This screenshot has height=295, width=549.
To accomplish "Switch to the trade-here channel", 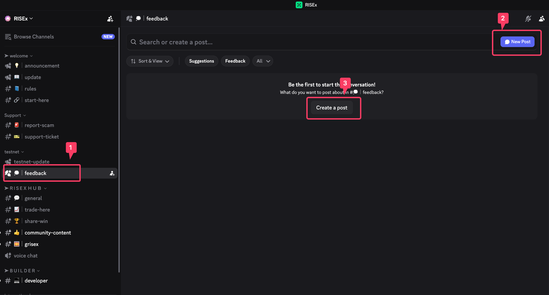I will click(x=37, y=210).
